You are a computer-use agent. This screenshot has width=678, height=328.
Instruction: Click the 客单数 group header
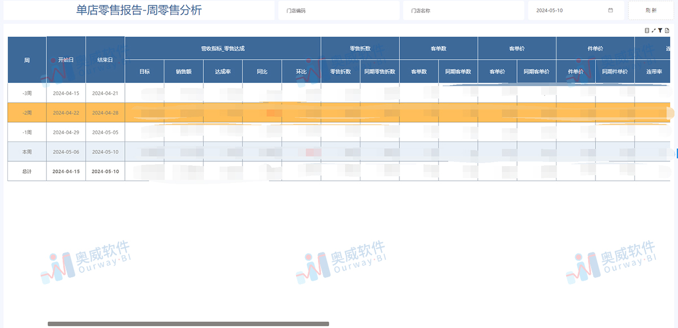pyautogui.click(x=438, y=48)
